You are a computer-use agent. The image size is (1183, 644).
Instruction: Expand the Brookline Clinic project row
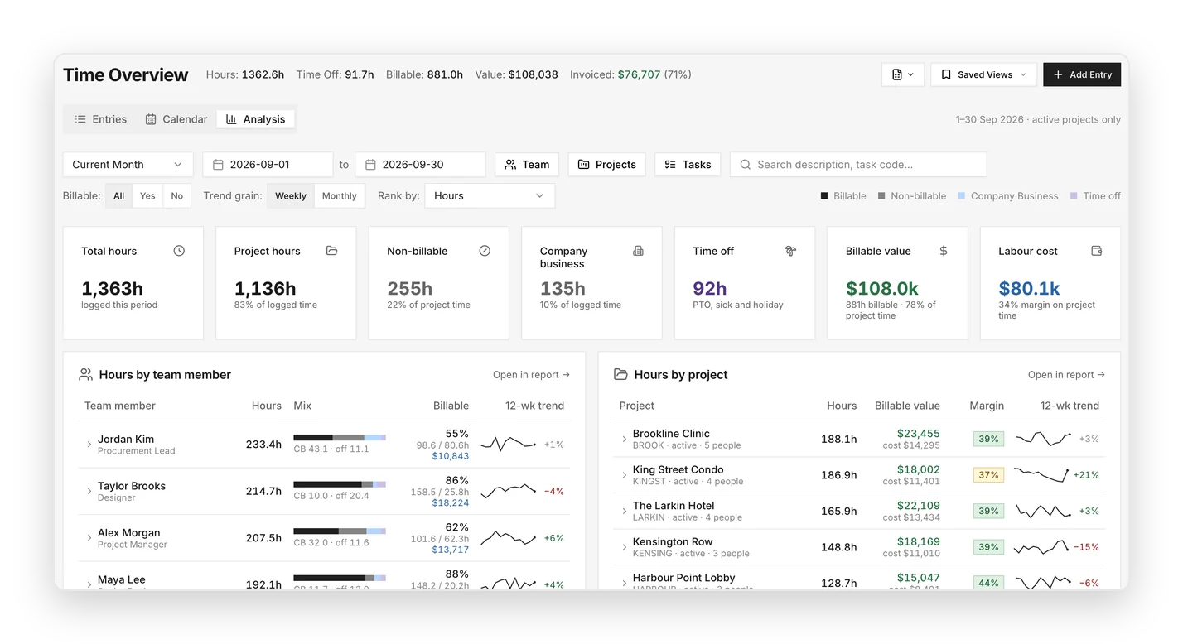625,440
